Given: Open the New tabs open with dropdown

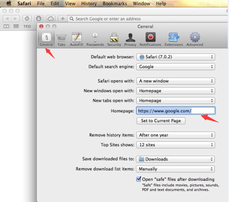Looking at the screenshot, I should click(176, 101).
